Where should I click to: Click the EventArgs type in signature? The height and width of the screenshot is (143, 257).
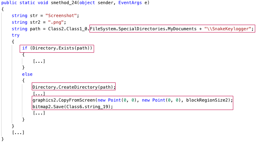click(130, 3)
